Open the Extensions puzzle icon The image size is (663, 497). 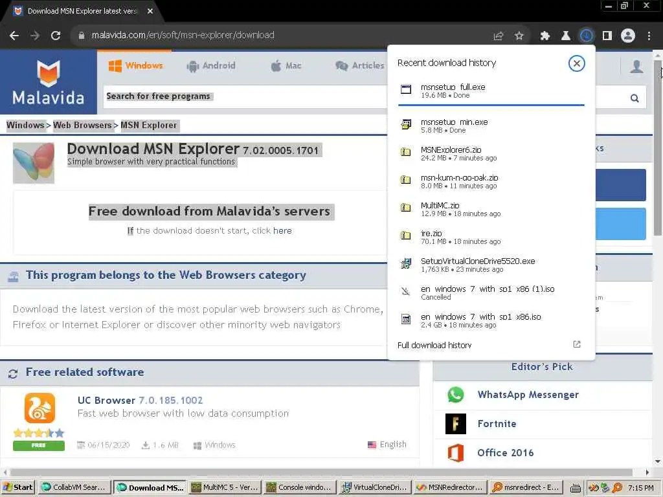click(x=545, y=36)
